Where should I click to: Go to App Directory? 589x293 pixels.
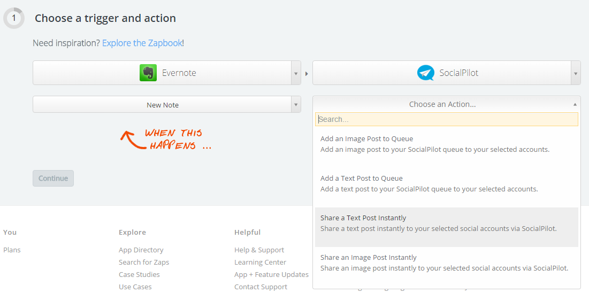click(141, 250)
